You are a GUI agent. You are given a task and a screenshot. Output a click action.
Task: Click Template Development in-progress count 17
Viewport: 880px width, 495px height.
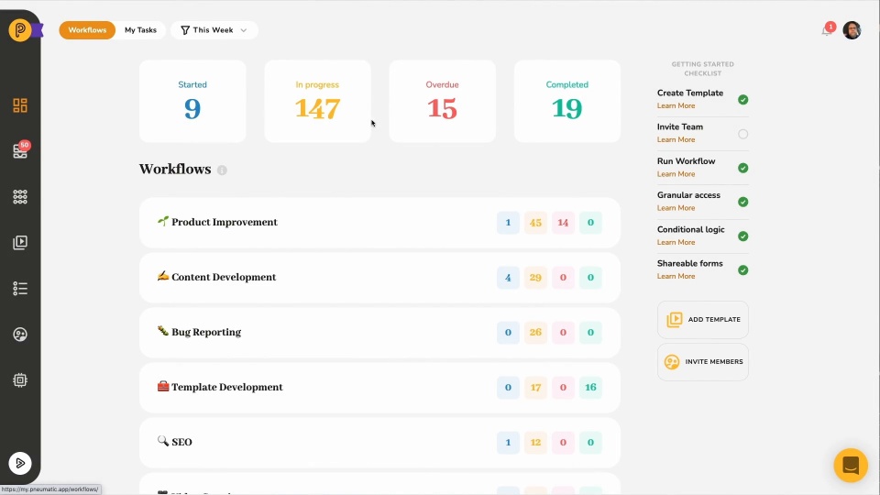tap(535, 388)
